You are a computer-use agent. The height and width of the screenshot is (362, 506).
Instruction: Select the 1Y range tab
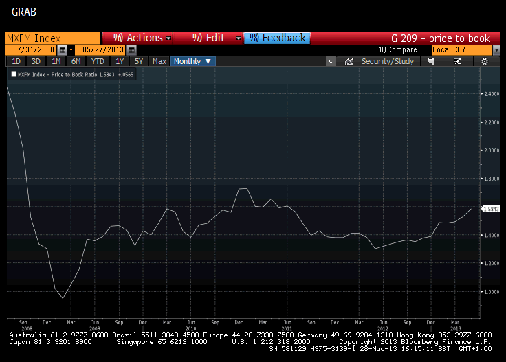coord(120,61)
